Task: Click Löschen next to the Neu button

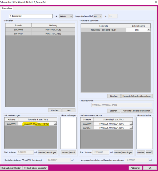Action: point(55,110)
